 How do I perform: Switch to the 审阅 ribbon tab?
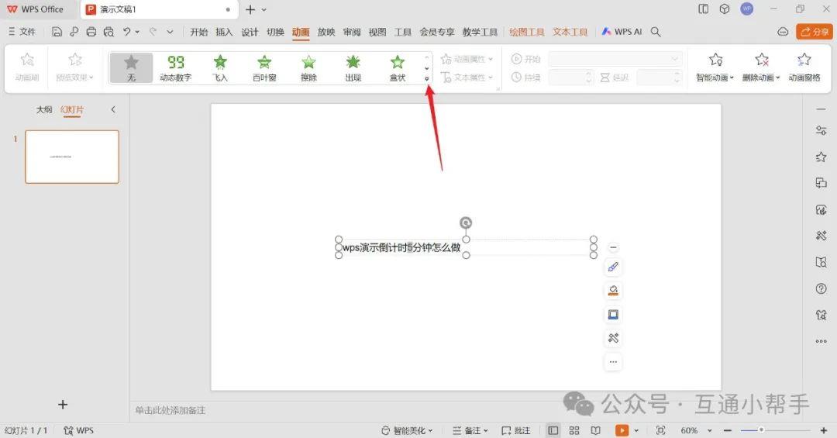352,32
